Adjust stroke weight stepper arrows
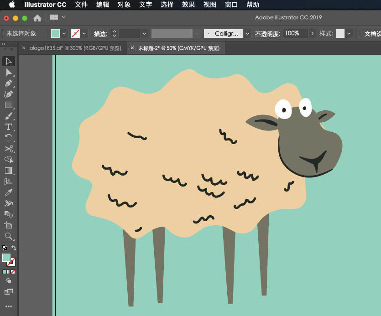Screen dimensions: 381x316 [114, 34]
